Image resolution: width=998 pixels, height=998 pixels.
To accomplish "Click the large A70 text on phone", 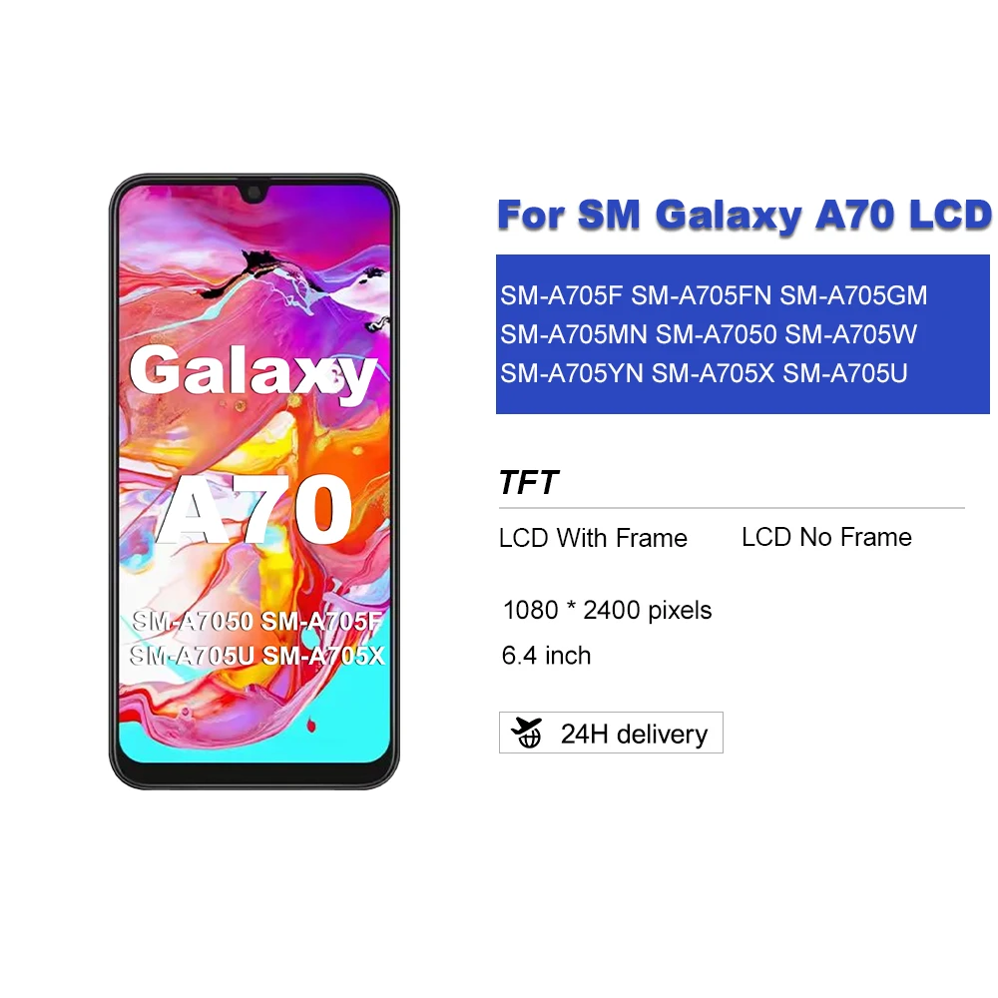I will [253, 509].
